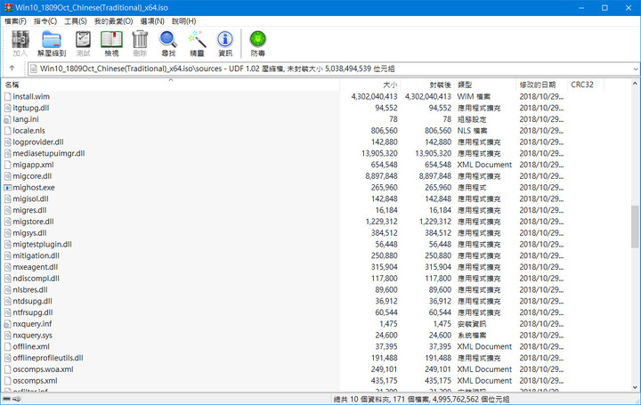The width and height of the screenshot is (641, 405).
Task: Select migisol.dll in the list
Action: (x=30, y=199)
